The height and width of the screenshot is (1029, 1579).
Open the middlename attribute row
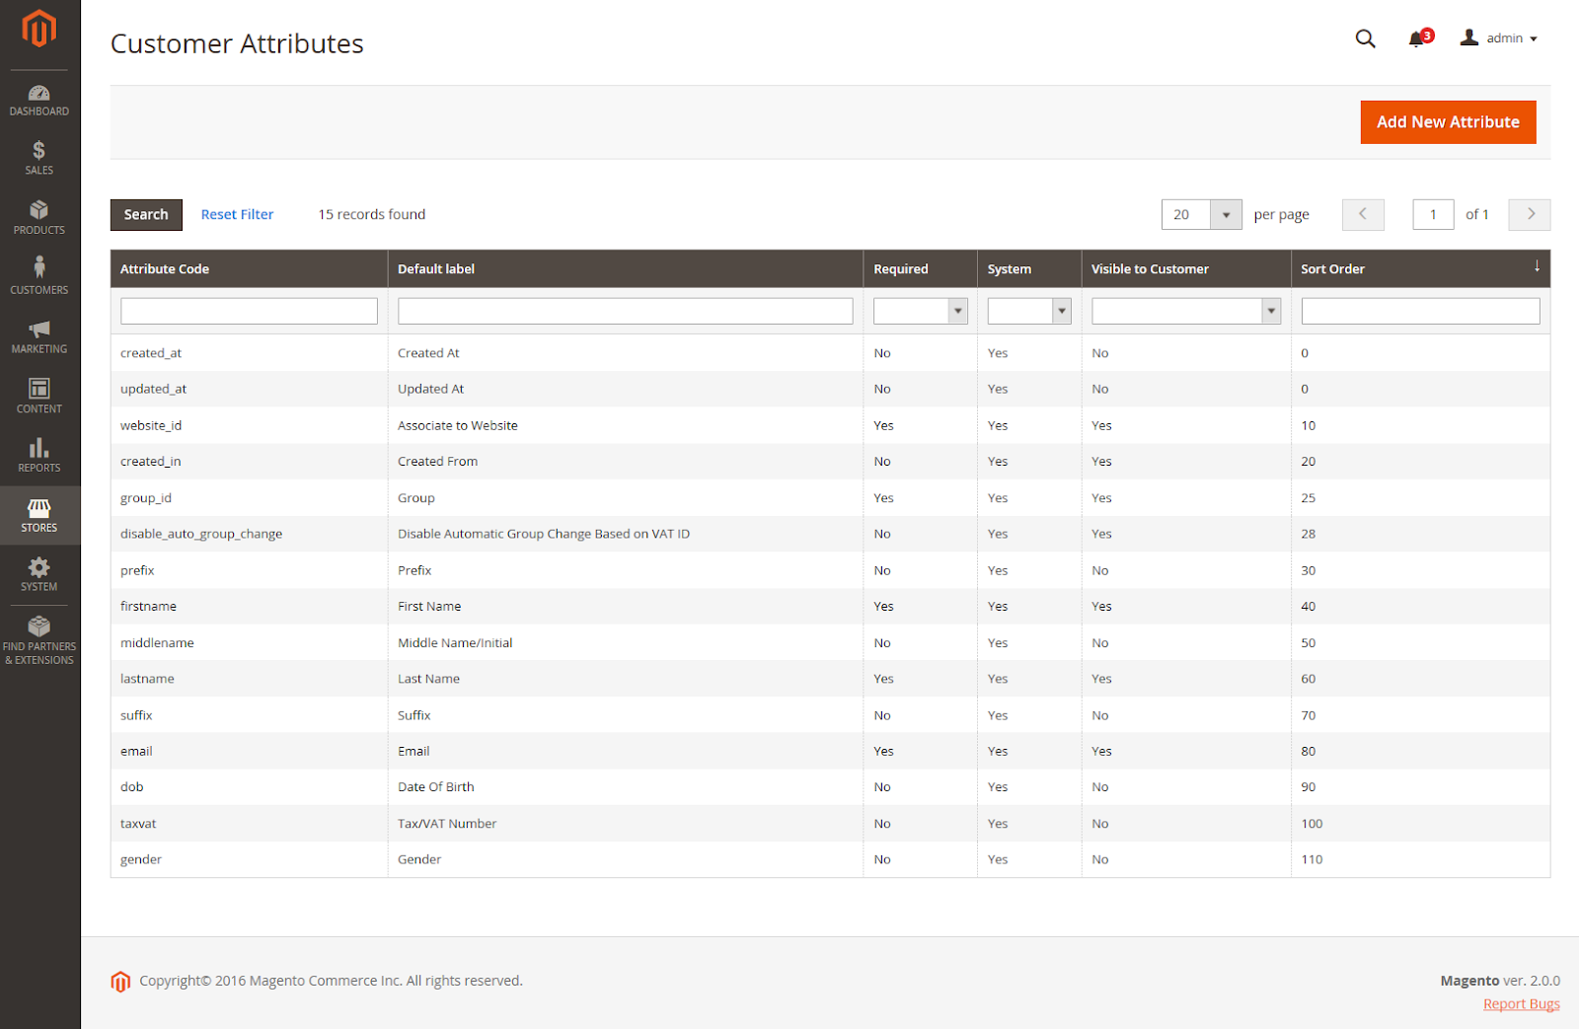pyautogui.click(x=830, y=642)
